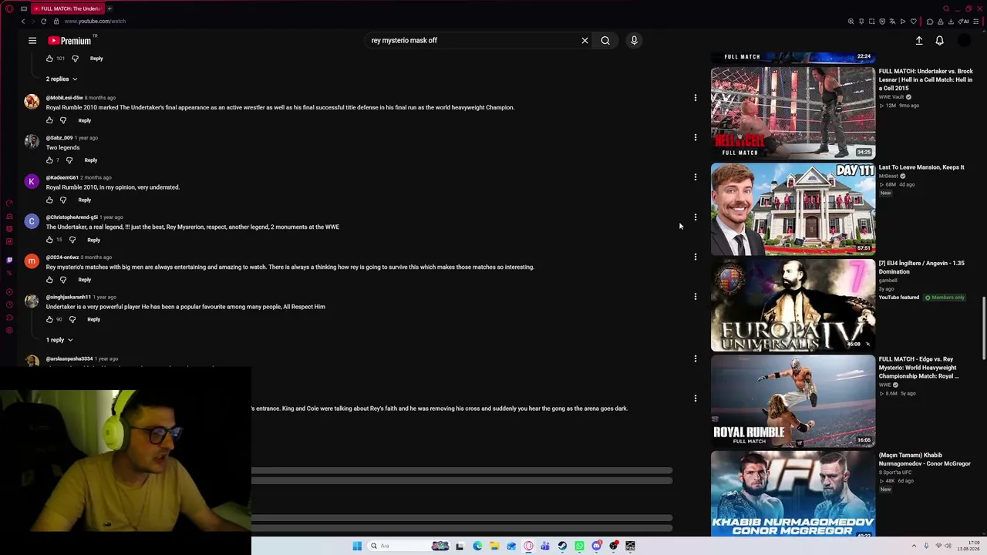This screenshot has height=555, width=987.
Task: Open options menu for @KadeemG61 comment
Action: (696, 177)
